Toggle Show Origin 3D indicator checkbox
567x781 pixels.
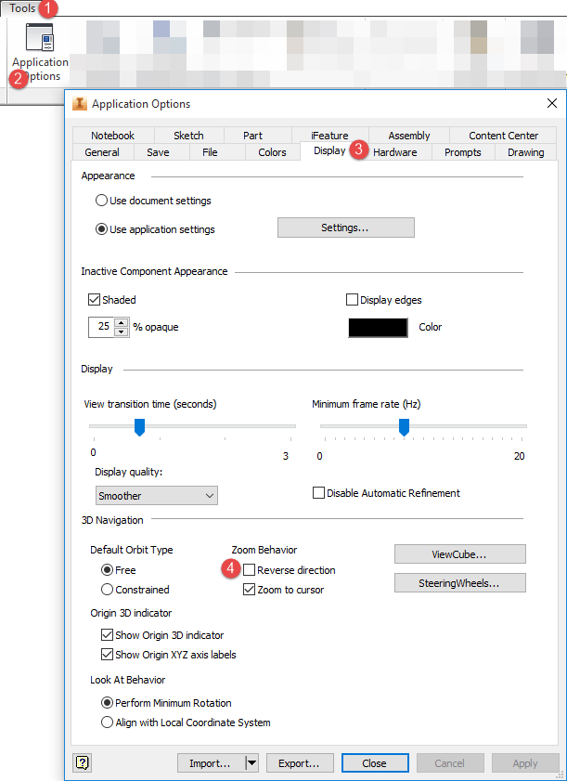[107, 635]
